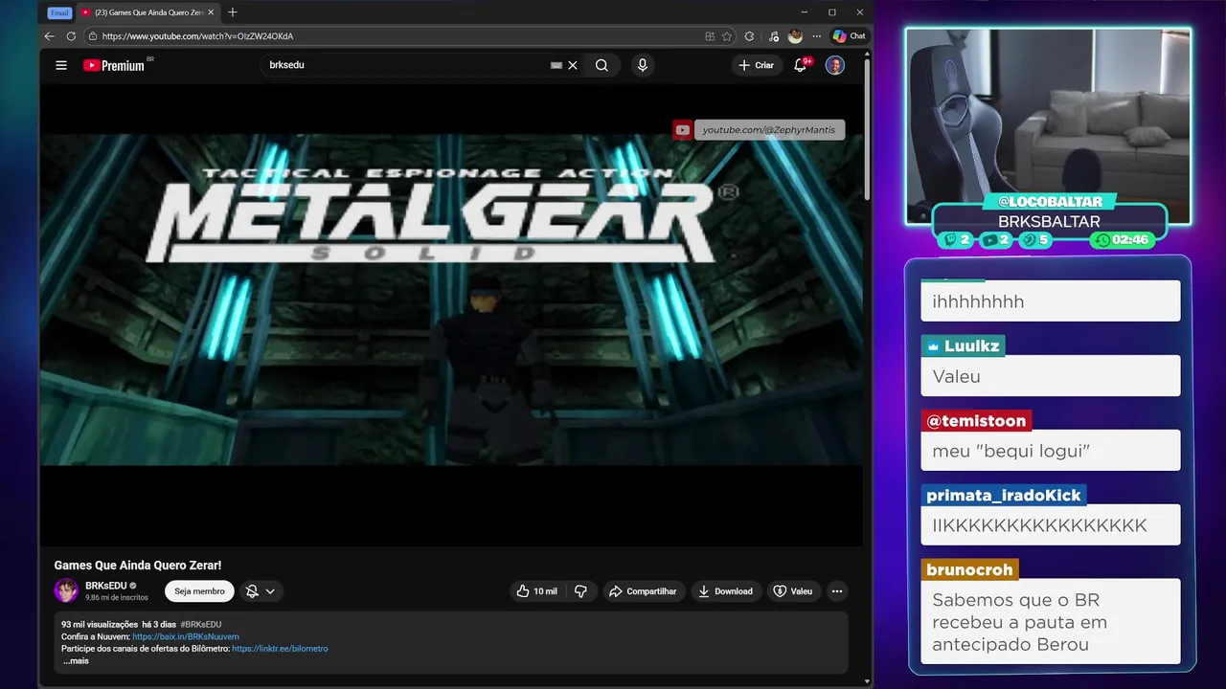Click the brunocroh chat username

[x=969, y=569]
